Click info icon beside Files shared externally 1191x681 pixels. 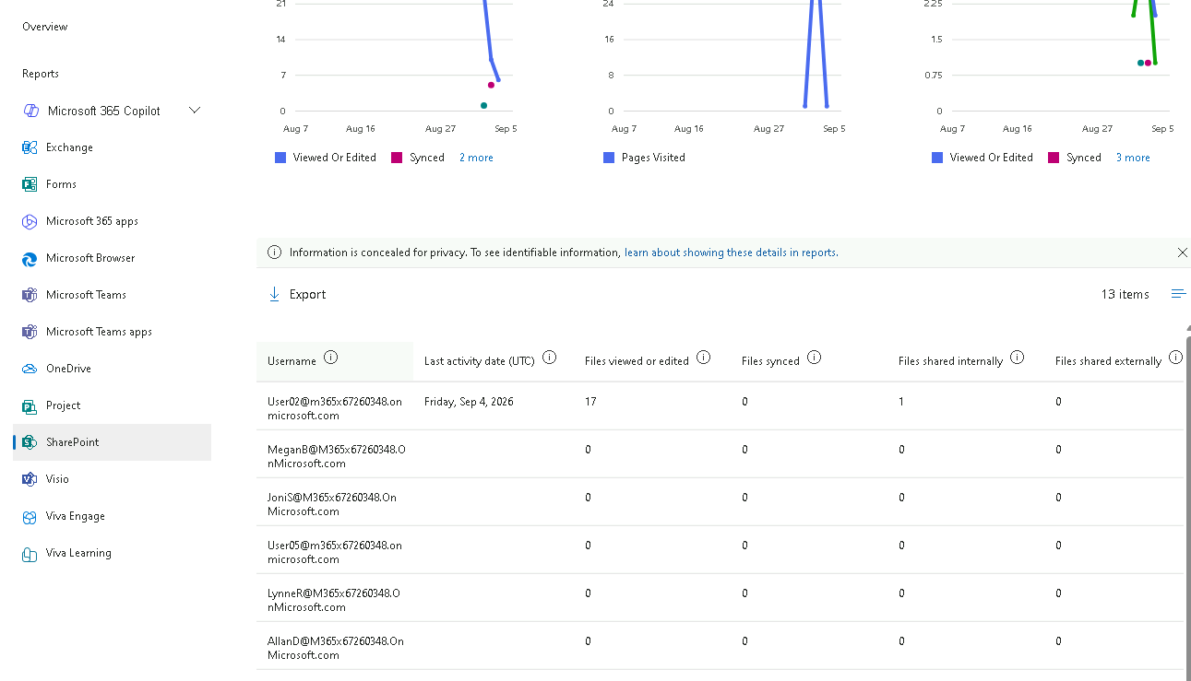coord(1175,358)
